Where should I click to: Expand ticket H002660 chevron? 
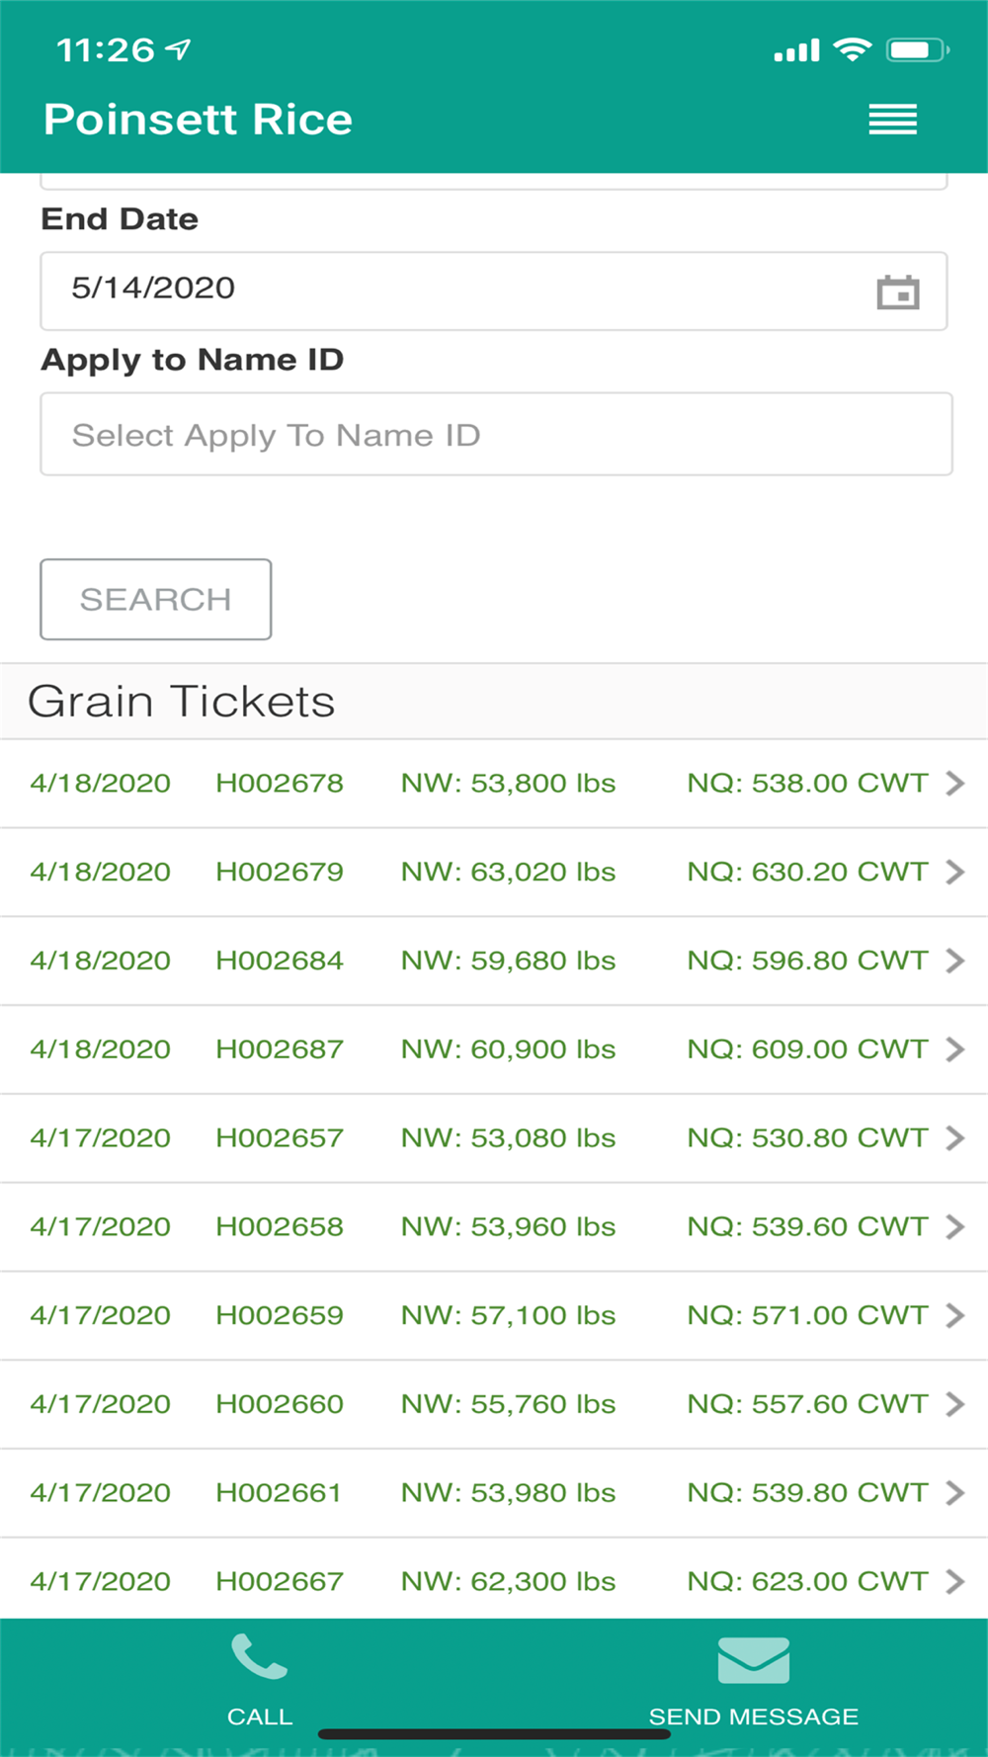point(954,1404)
